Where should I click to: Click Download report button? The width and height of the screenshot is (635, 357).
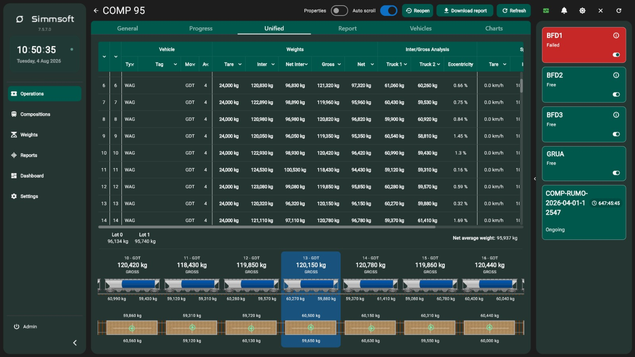click(x=465, y=11)
